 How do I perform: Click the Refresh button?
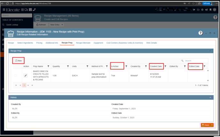pyautogui.click(x=41, y=25)
